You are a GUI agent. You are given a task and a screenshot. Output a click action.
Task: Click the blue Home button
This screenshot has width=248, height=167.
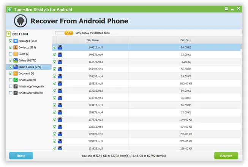pos(21,156)
